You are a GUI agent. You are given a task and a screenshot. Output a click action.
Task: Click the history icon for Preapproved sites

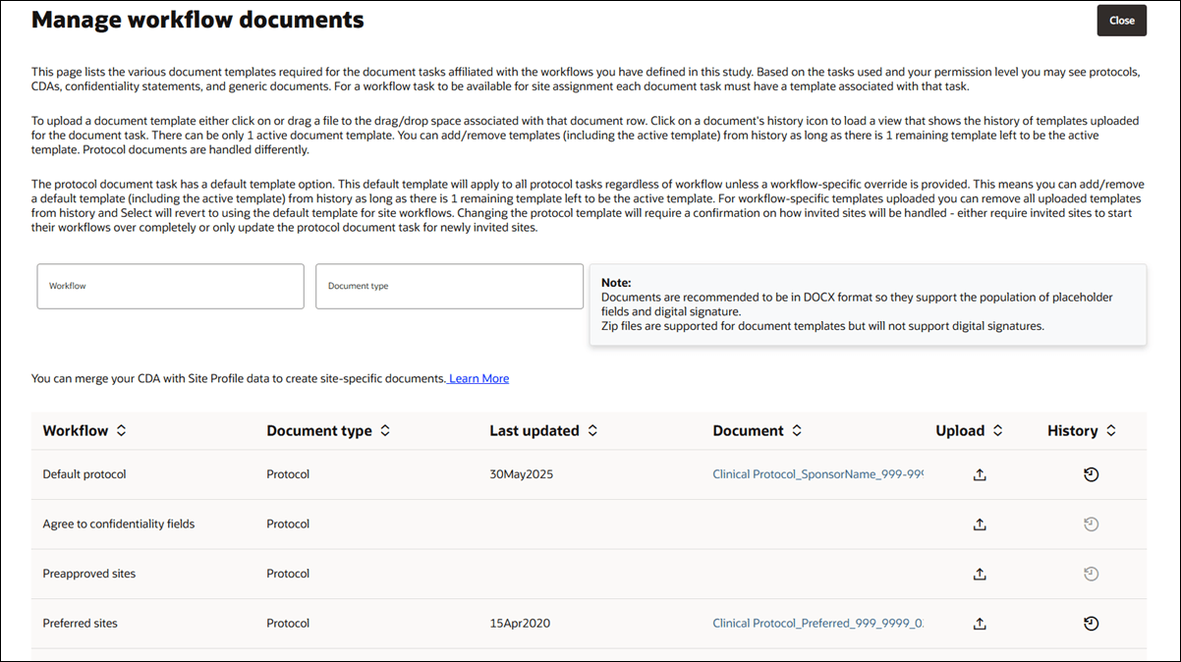pos(1092,574)
